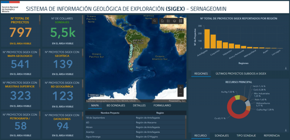Click southernmost project marker on map
The image size is (290, 140).
pos(131,69)
